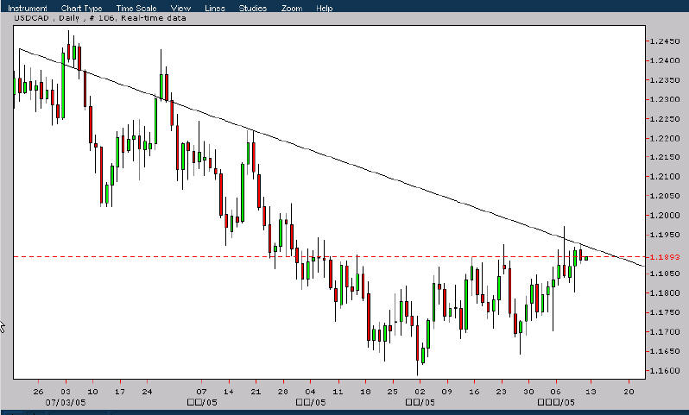This screenshot has width=689, height=415.
Task: Open the Studies menu
Action: coord(253,8)
